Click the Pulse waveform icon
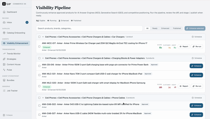This screenshot has width=210, height=119. 4,70
